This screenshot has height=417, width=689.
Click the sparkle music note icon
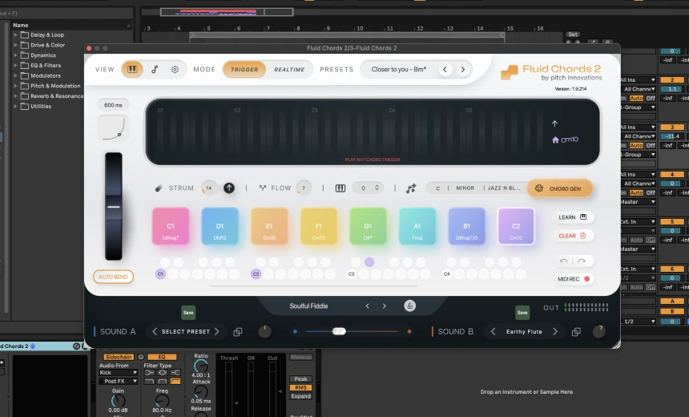click(x=411, y=188)
